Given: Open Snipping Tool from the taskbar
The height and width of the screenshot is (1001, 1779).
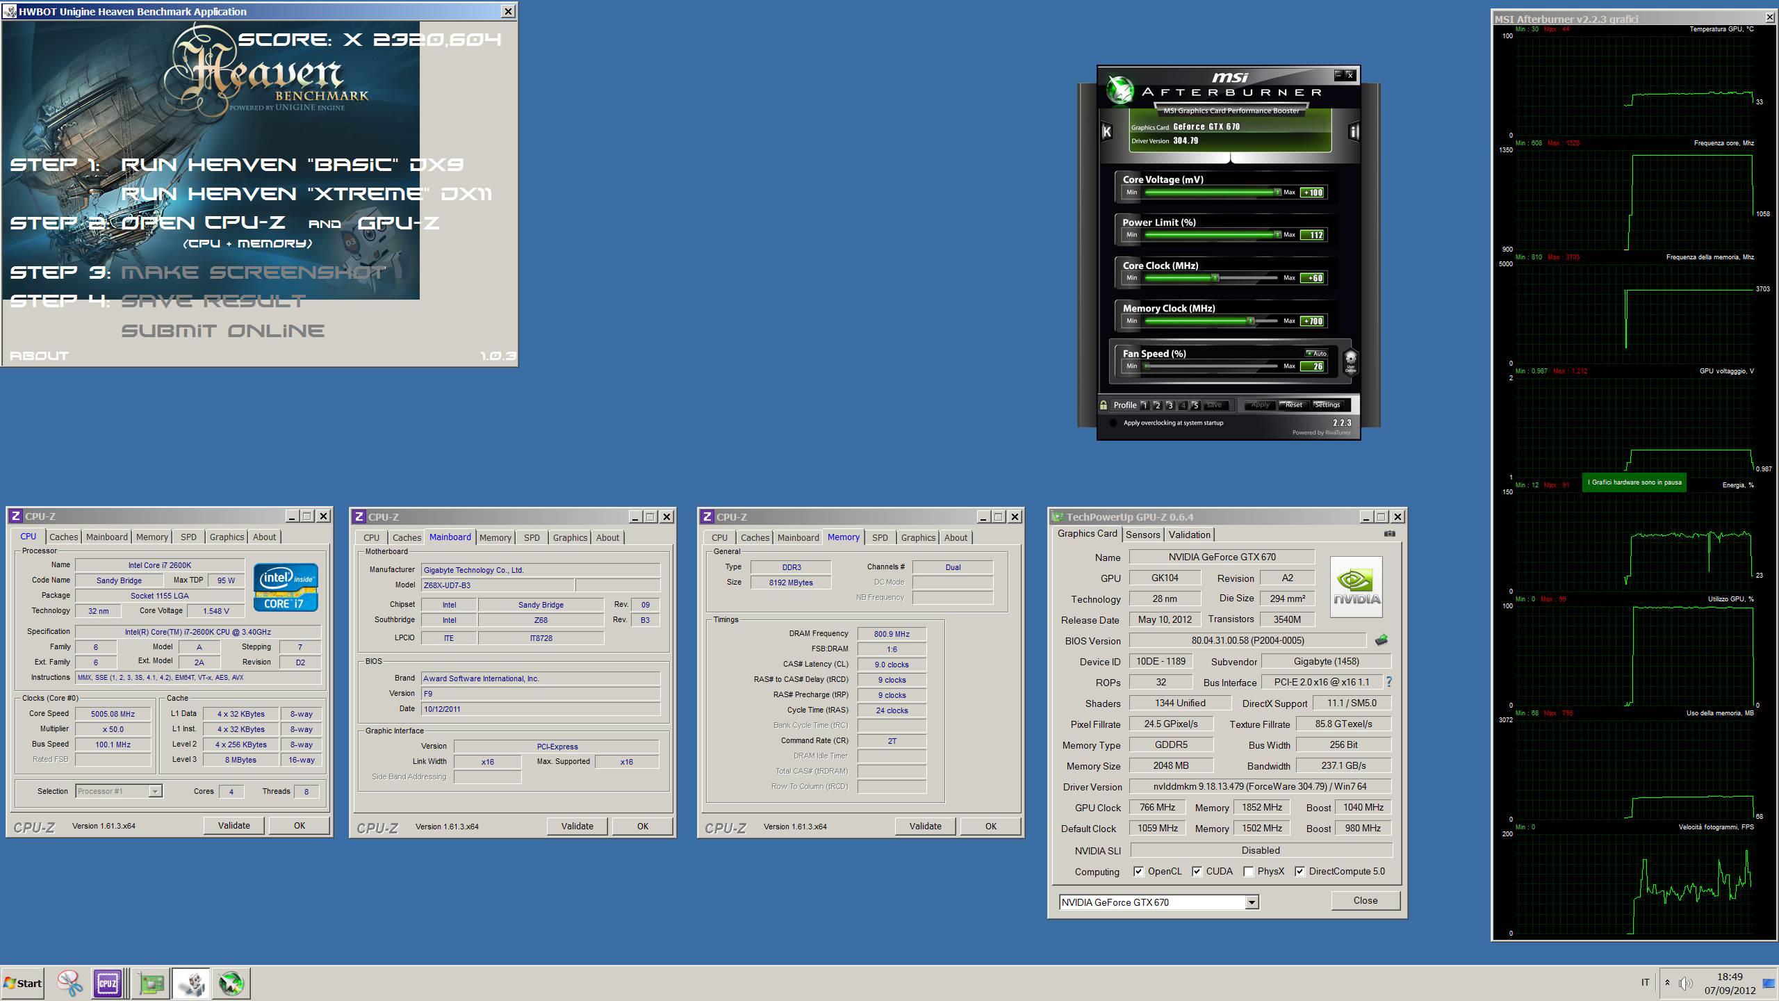Looking at the screenshot, I should click(x=69, y=983).
